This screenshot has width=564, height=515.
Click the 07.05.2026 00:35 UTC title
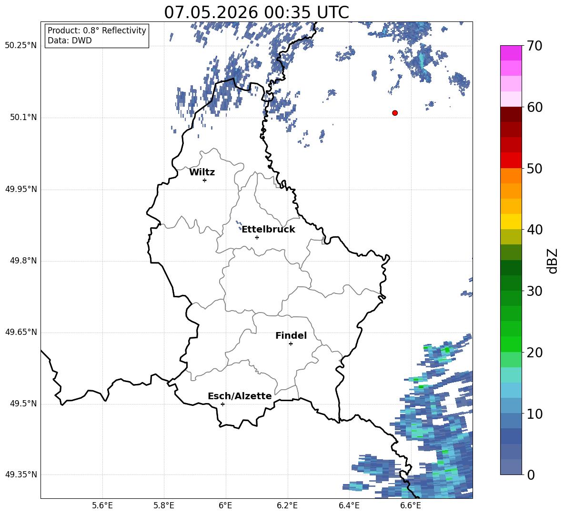tap(256, 12)
